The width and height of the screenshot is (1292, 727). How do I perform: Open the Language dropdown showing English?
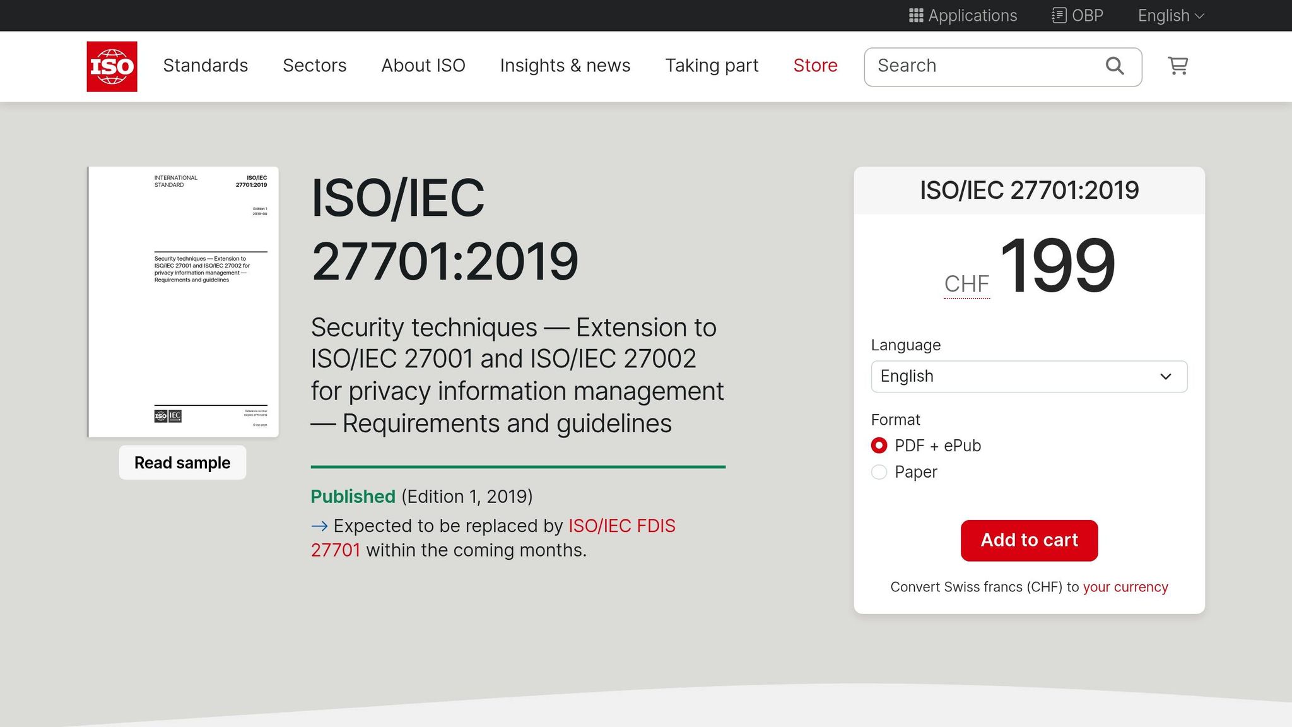coord(1029,377)
